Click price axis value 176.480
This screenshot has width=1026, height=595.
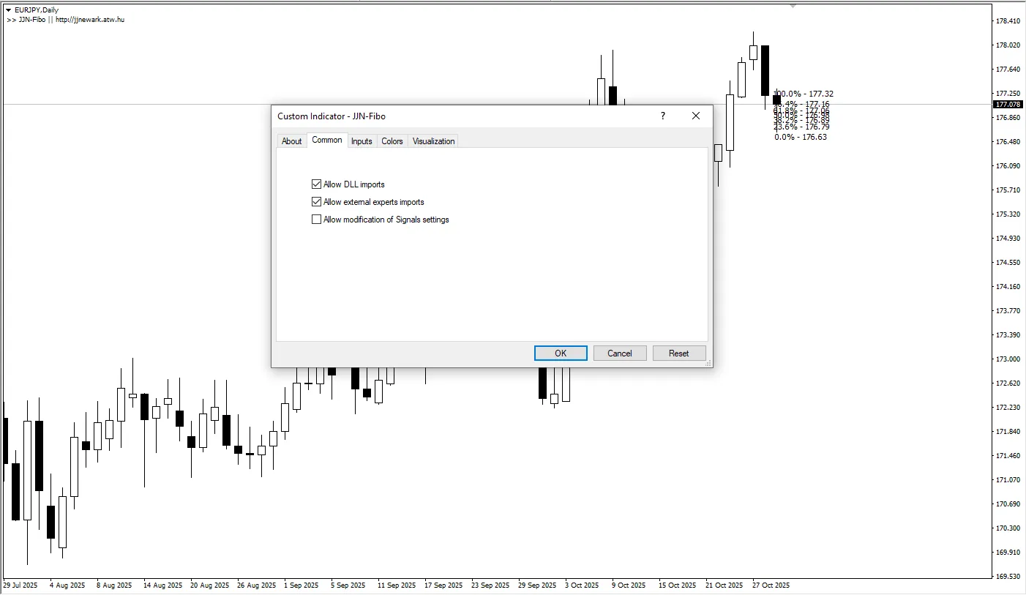pyautogui.click(x=1008, y=142)
